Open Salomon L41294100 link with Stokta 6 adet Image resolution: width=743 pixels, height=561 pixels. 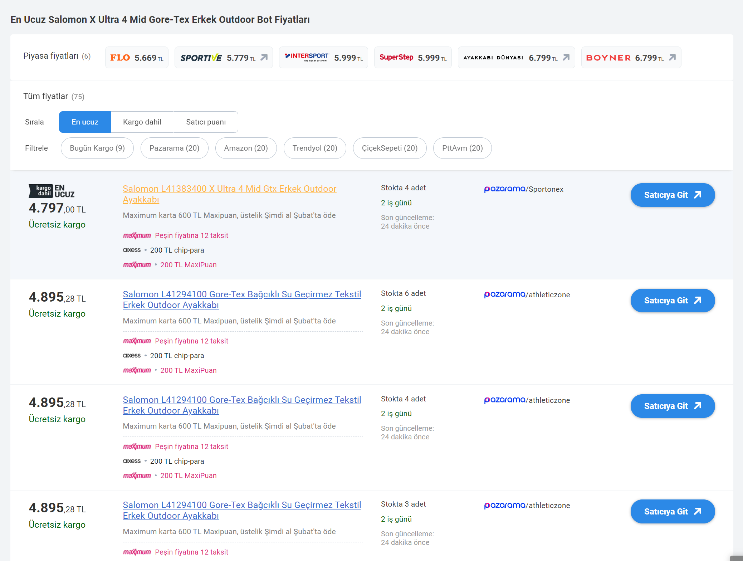click(242, 299)
